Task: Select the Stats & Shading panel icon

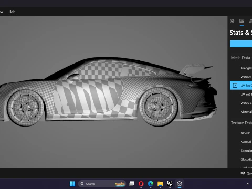Action: pyautogui.click(x=242, y=21)
